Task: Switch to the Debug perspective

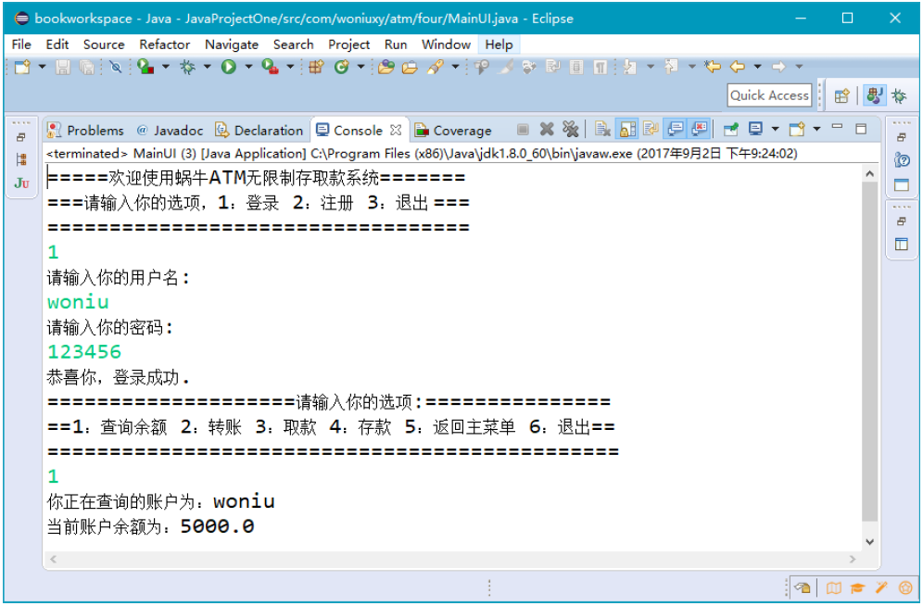Action: [x=898, y=95]
